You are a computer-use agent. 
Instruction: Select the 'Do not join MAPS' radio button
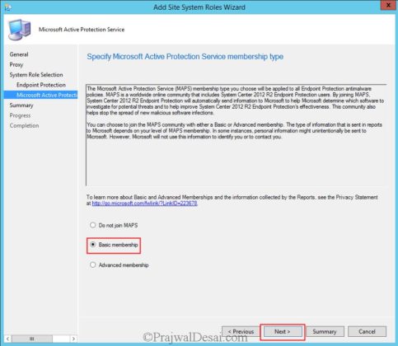pos(93,225)
